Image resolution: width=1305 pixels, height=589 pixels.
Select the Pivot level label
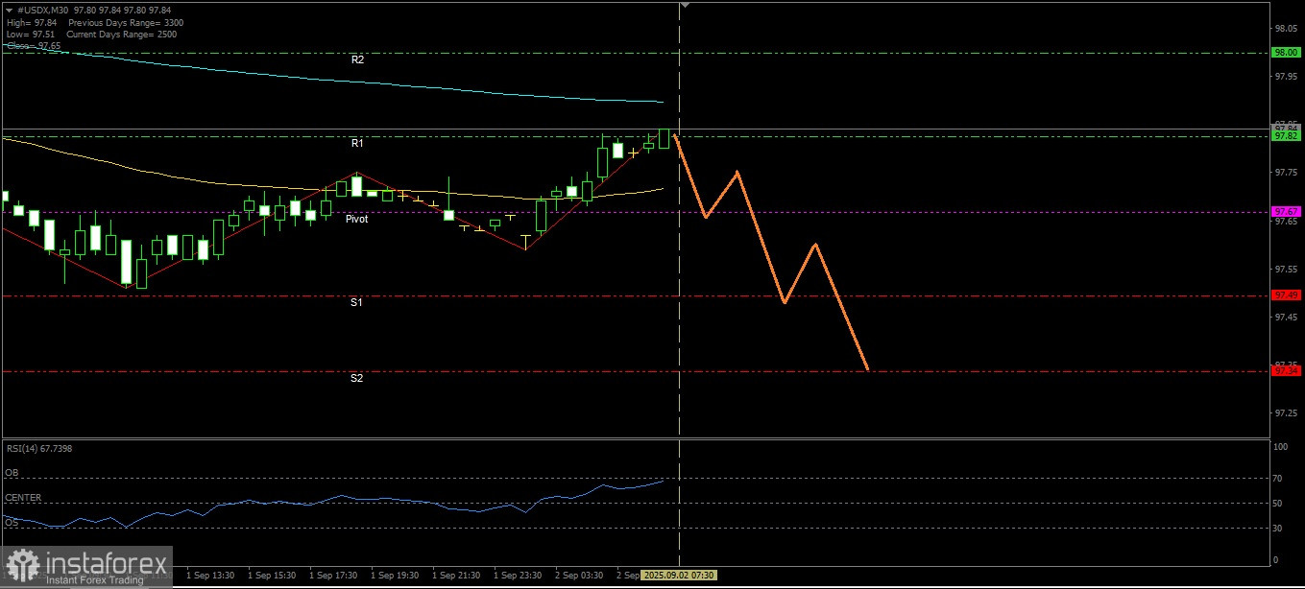357,219
